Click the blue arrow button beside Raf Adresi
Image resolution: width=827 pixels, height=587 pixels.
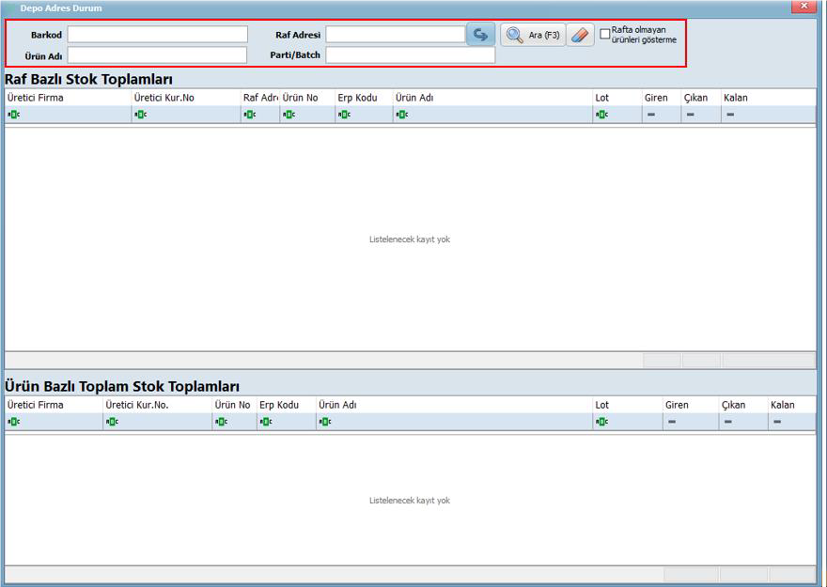[x=480, y=35]
